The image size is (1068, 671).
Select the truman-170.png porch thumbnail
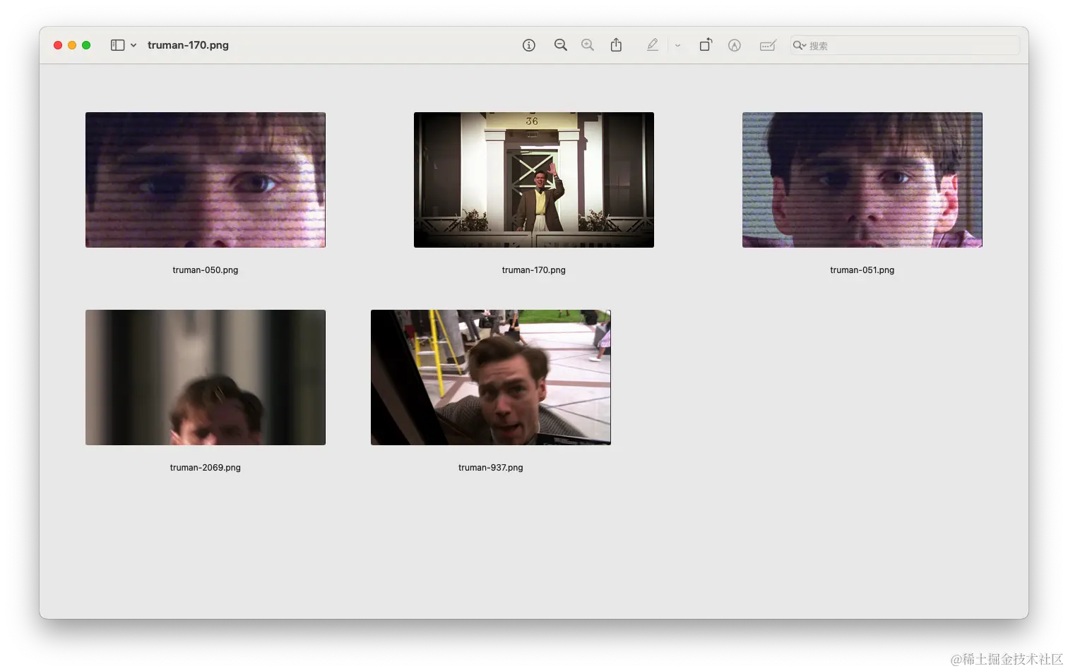(x=533, y=180)
